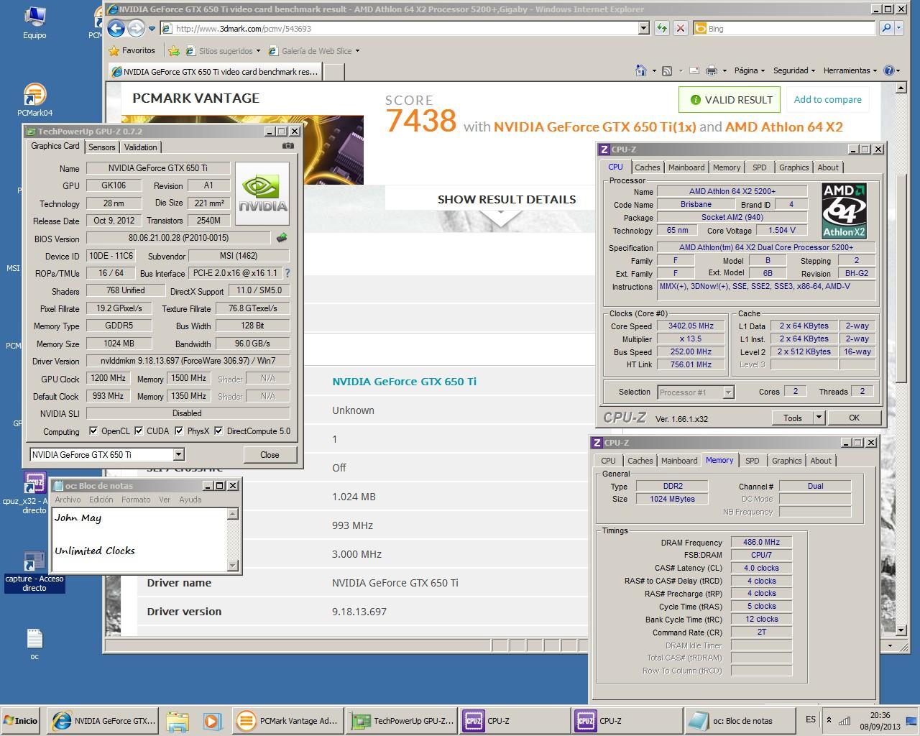The height and width of the screenshot is (736, 920).
Task: Click VALID RESULT button
Action: pos(730,100)
